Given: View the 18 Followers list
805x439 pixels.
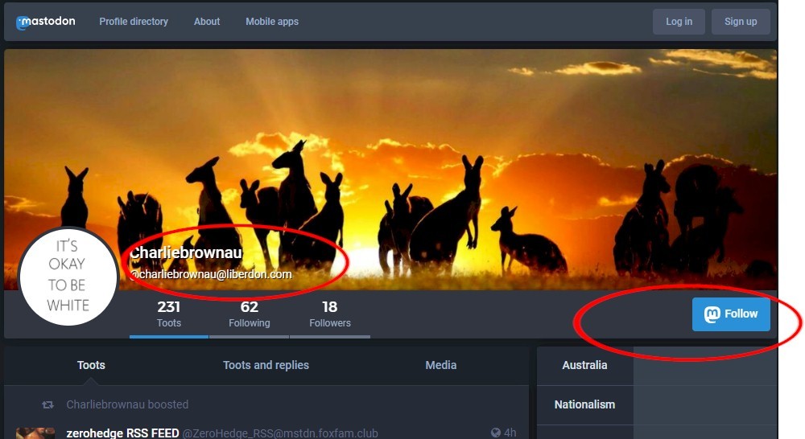Looking at the screenshot, I should (330, 314).
